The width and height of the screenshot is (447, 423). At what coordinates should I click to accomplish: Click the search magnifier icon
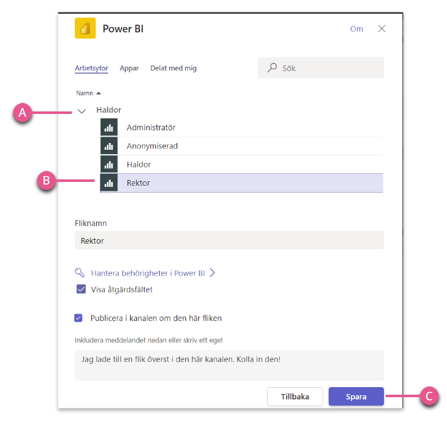(x=272, y=67)
